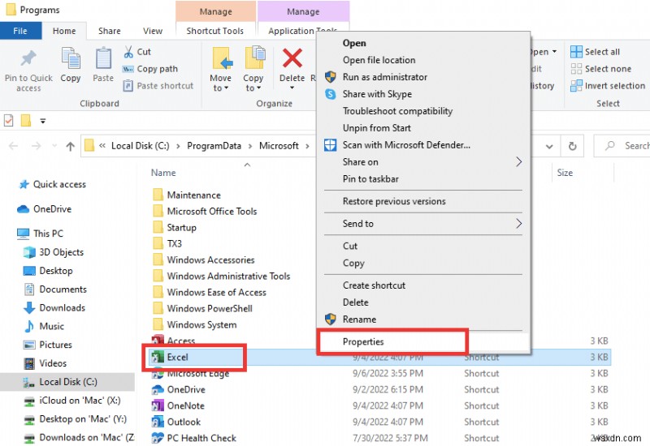
Task: Click Invert selection in the ribbon
Action: tap(608, 86)
